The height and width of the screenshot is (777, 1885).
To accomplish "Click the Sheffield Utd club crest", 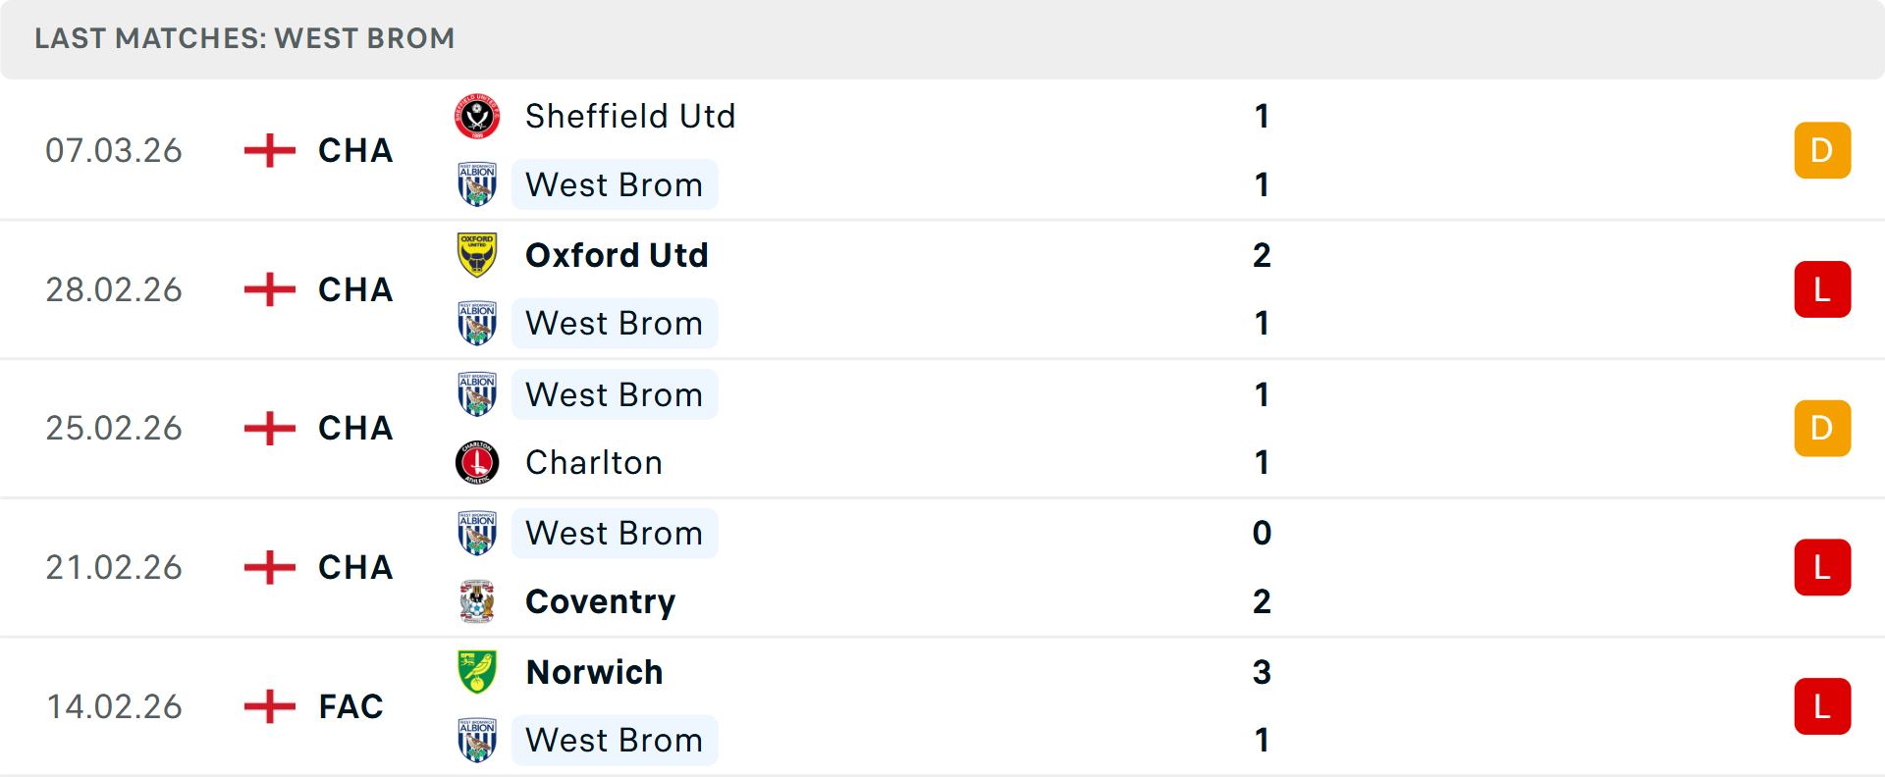I will pyautogui.click(x=478, y=116).
